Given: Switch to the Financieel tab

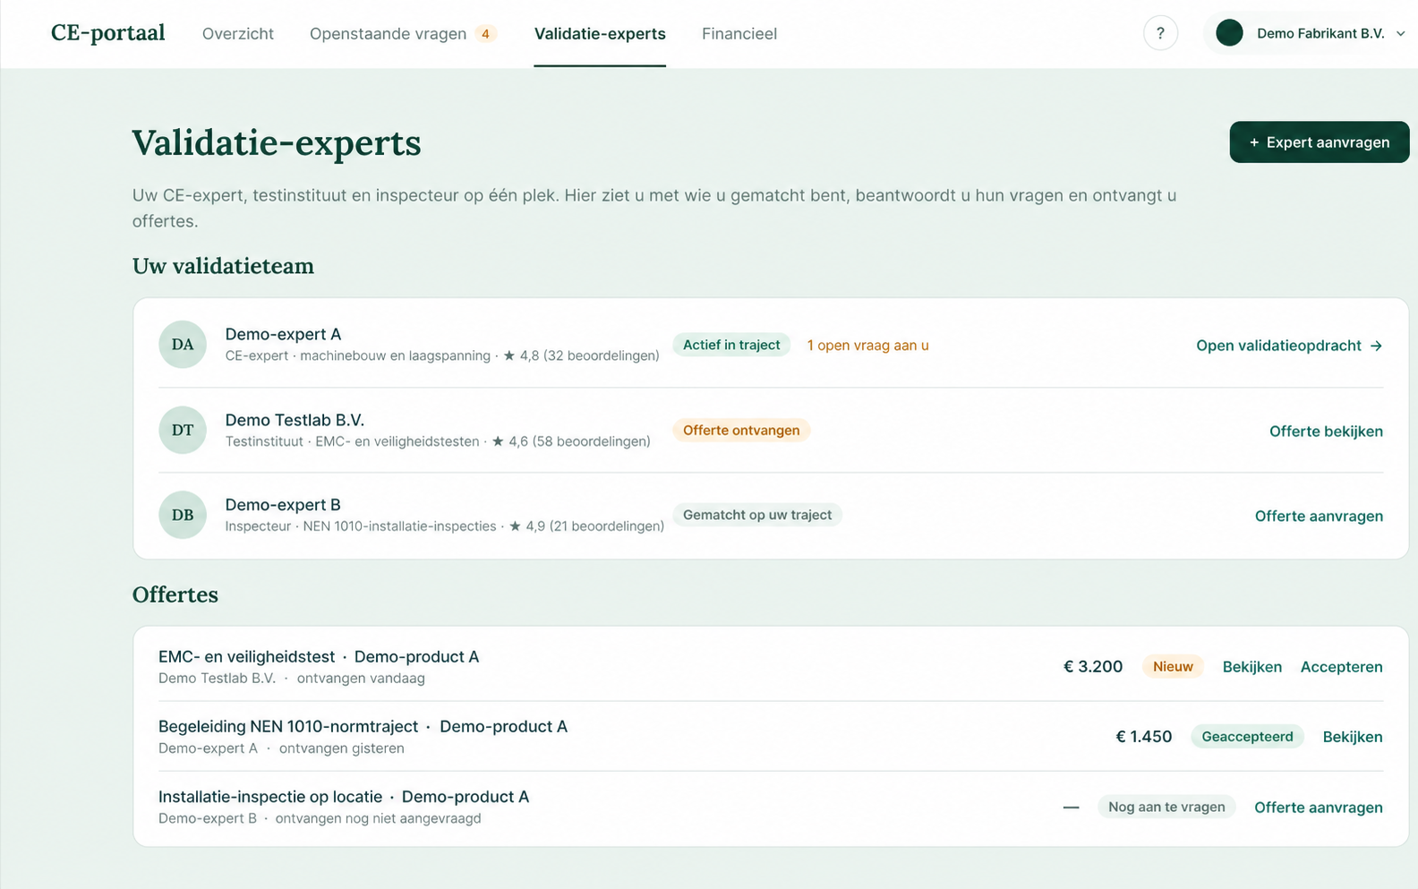Looking at the screenshot, I should coord(739,34).
